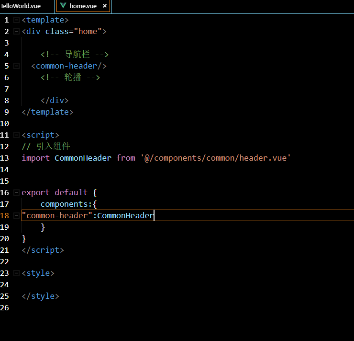Click the closing style tag
Screen dimensions: 354x341
[40, 296]
